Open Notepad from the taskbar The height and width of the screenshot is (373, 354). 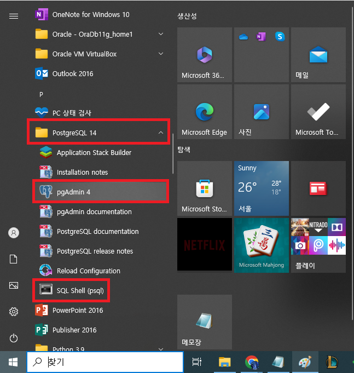(x=278, y=362)
